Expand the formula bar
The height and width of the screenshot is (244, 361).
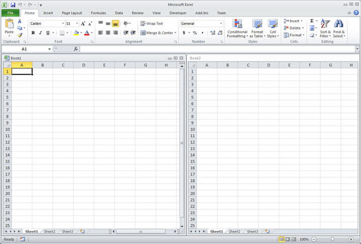click(x=357, y=49)
